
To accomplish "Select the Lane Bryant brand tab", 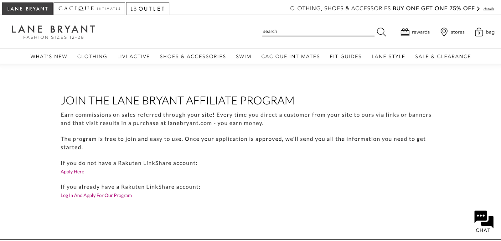I will tap(27, 9).
